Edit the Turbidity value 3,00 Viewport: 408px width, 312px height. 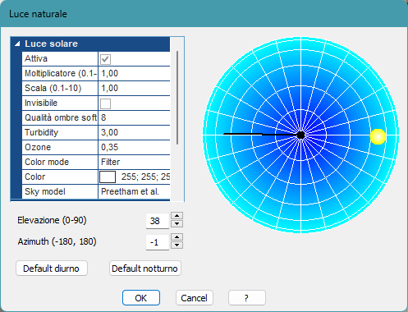click(x=134, y=132)
